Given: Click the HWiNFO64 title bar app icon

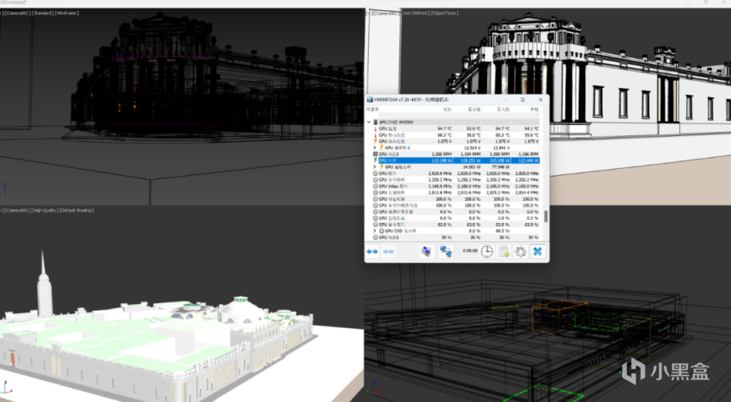Looking at the screenshot, I should (370, 100).
